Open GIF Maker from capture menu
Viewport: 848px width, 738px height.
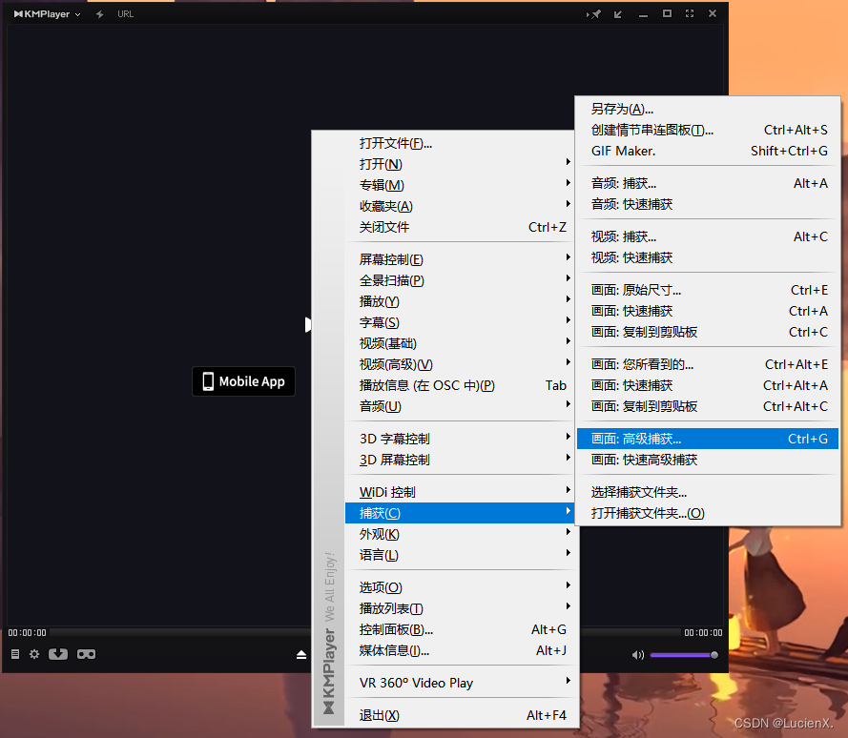click(616, 151)
